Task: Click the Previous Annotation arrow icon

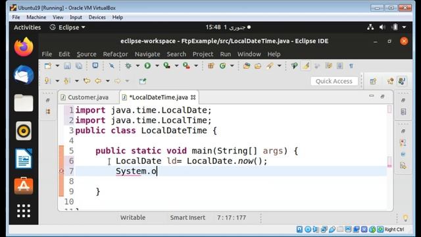Action: (67, 80)
